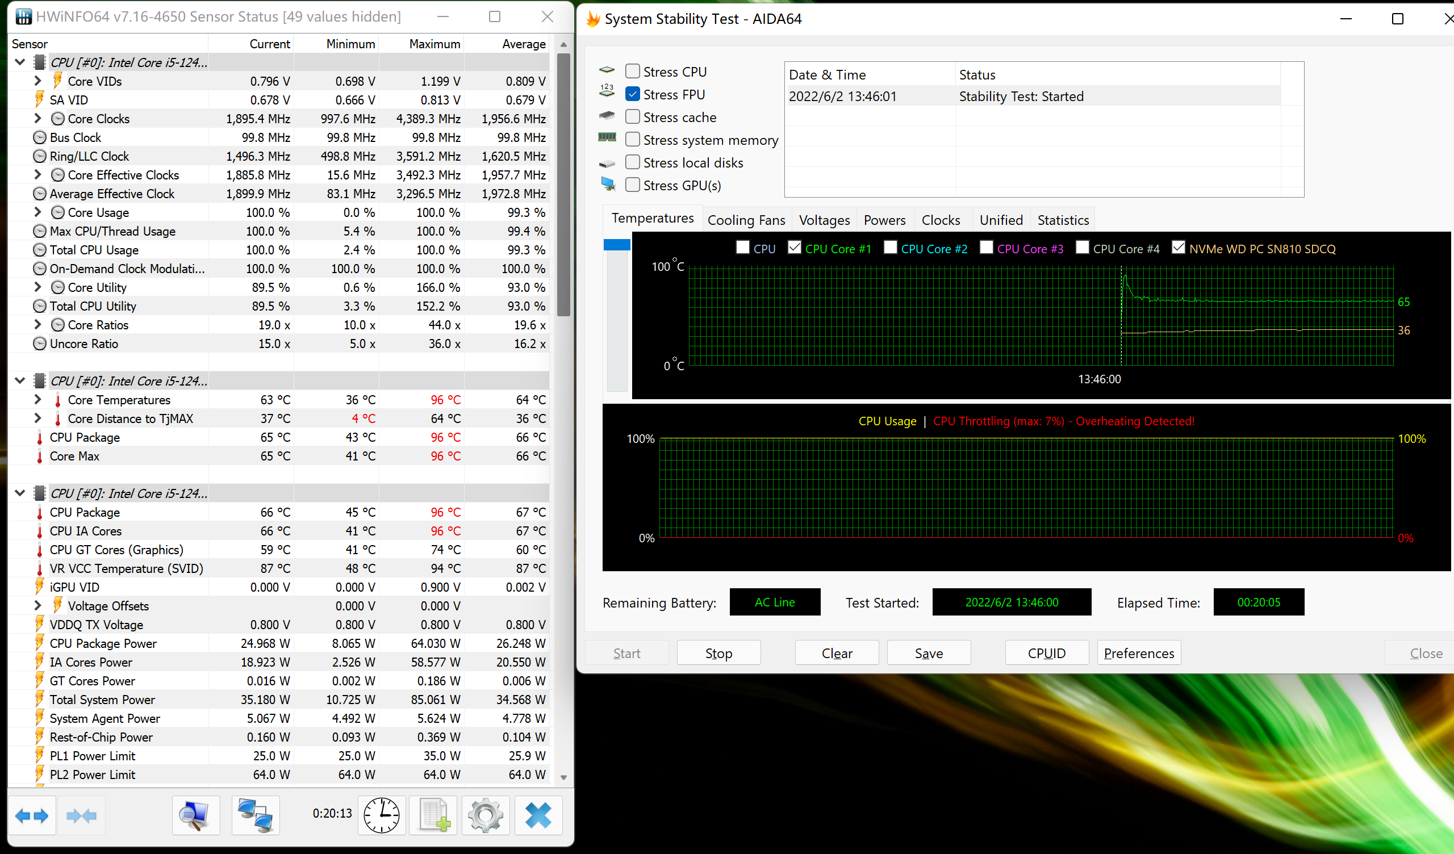Image resolution: width=1454 pixels, height=854 pixels.
Task: Select the Cooling Fans tab in AIDA64
Action: pos(746,219)
